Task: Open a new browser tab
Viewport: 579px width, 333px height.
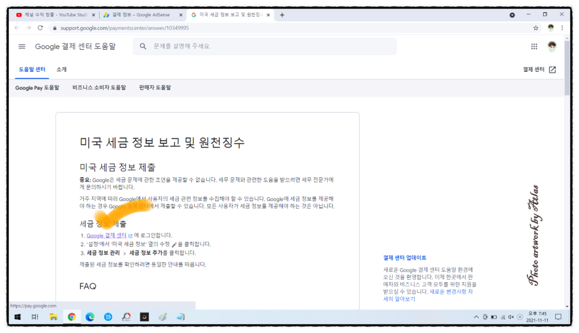Action: pyautogui.click(x=282, y=15)
